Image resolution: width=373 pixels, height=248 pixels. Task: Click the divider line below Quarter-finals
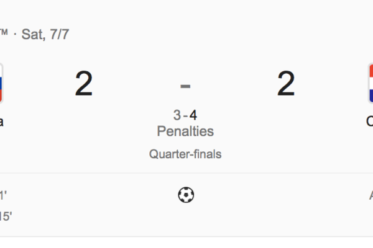coord(186,173)
